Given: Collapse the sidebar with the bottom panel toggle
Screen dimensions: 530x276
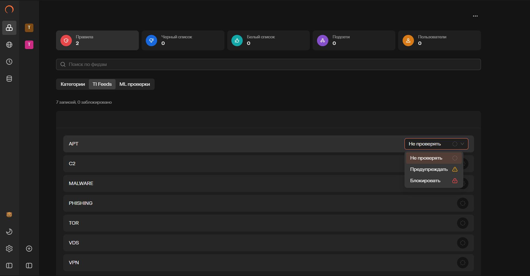Looking at the screenshot, I should (9, 265).
